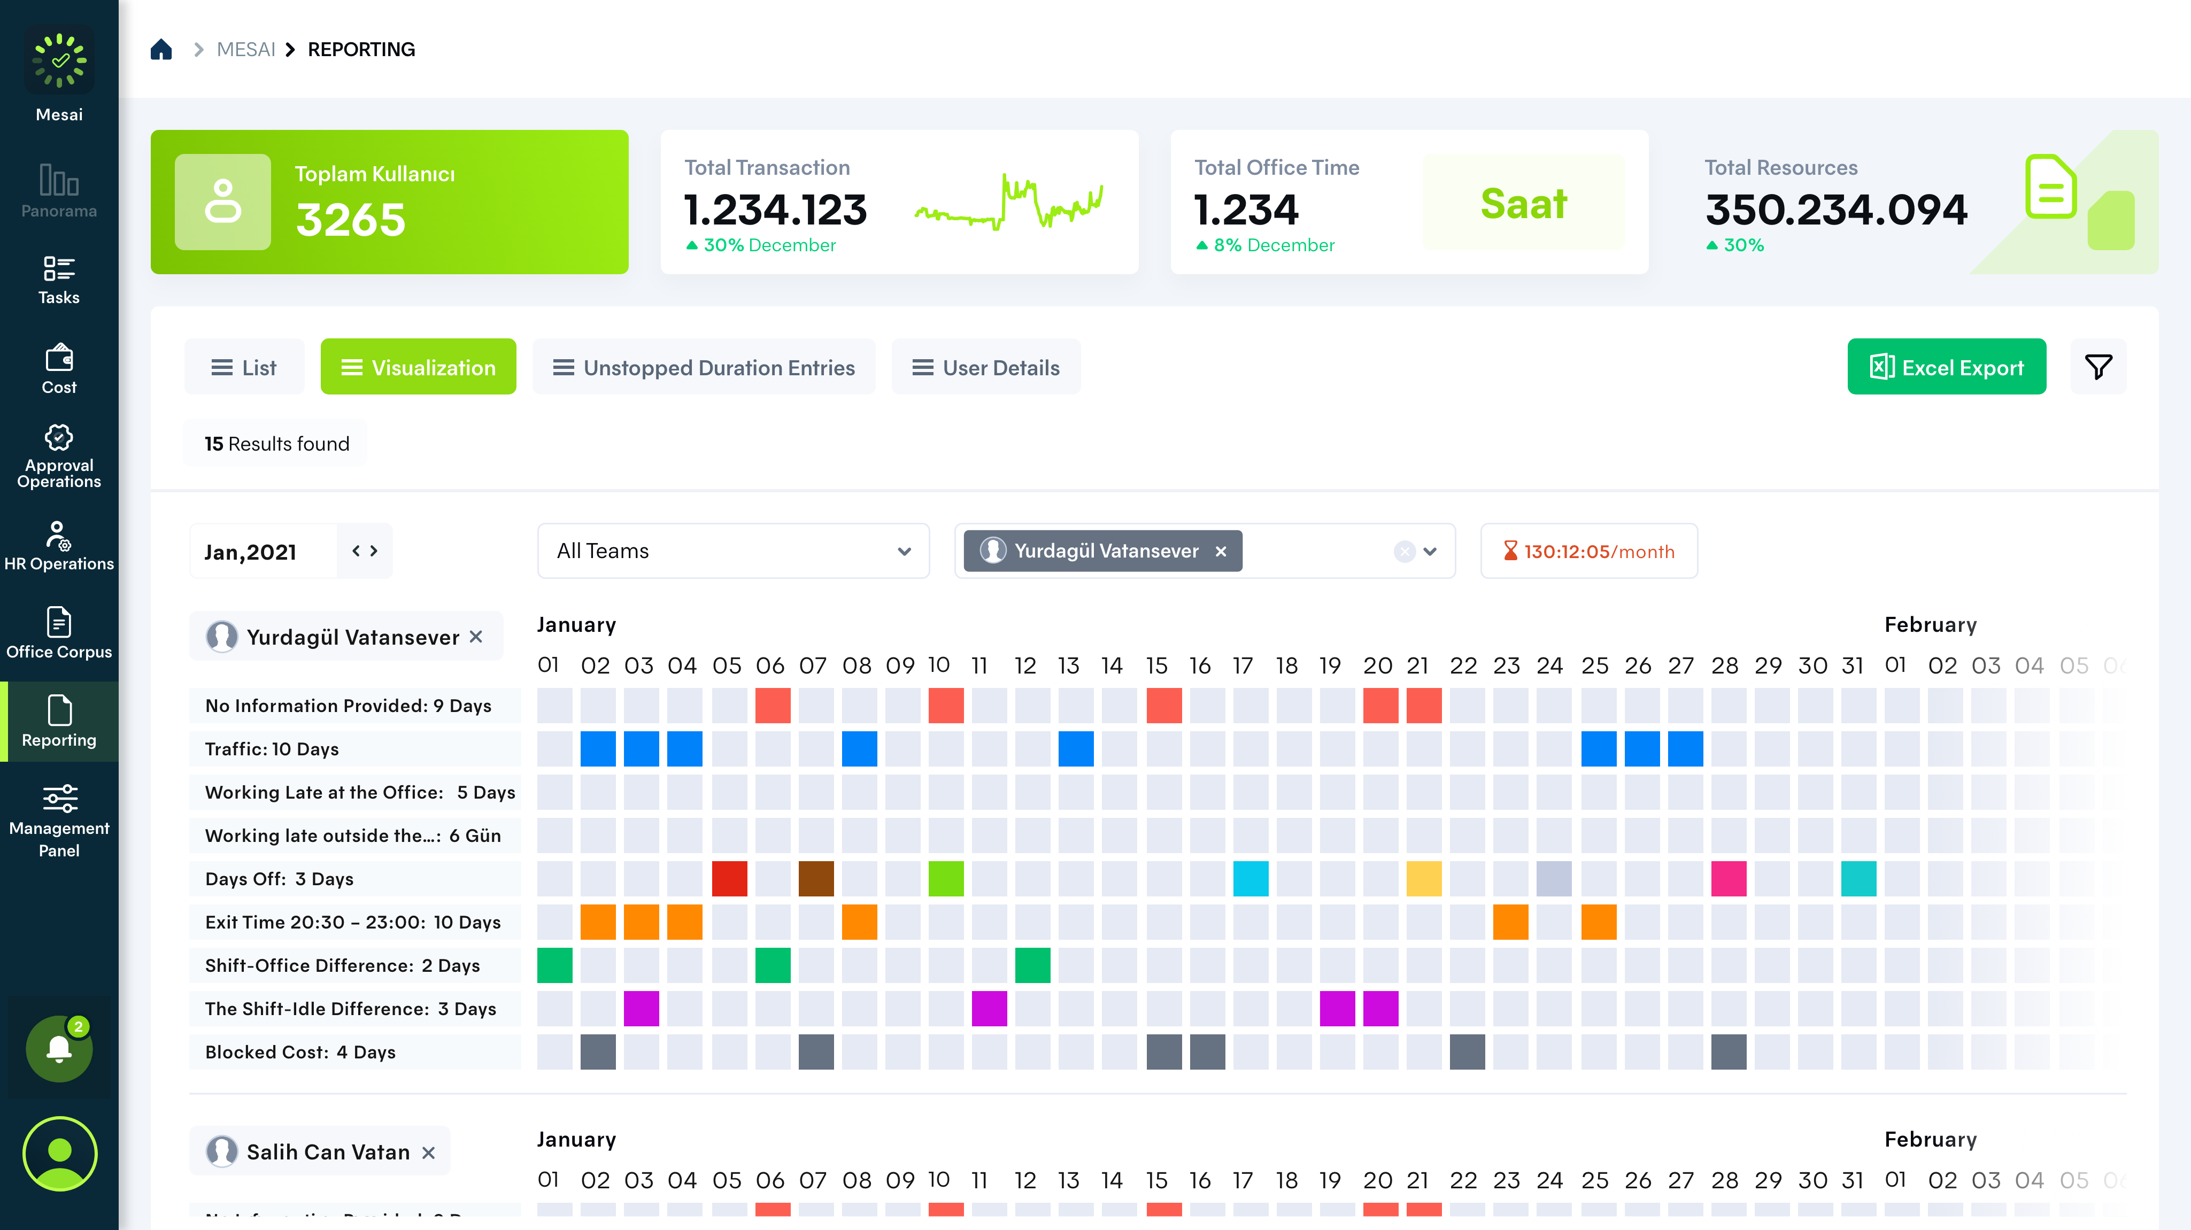Click blue Traffic cell on Jan 02
This screenshot has width=2191, height=1230.
tap(598, 748)
